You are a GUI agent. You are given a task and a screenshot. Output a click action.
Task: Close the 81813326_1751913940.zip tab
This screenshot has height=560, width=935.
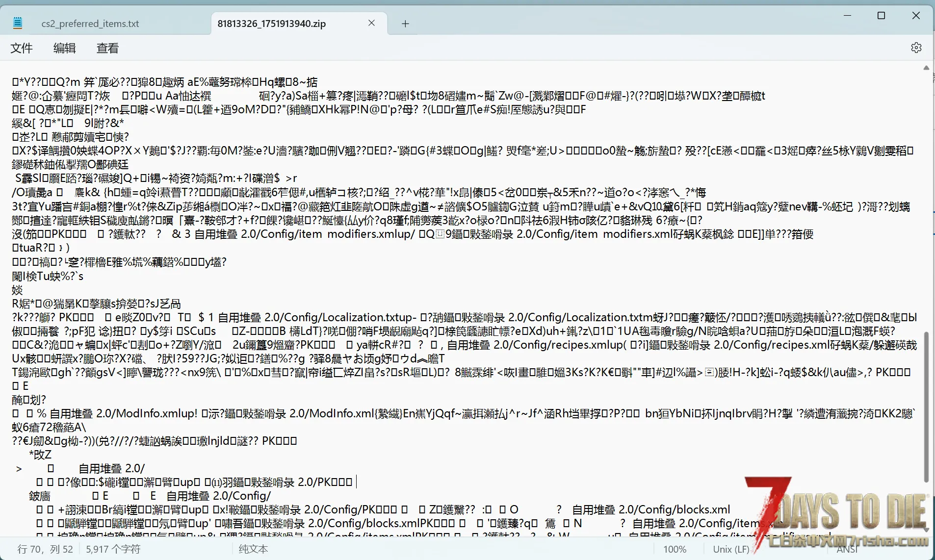pos(371,23)
